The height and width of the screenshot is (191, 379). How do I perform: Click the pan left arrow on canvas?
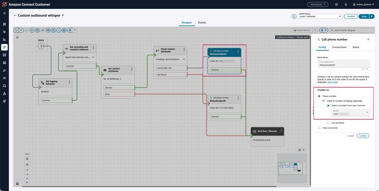27,182
